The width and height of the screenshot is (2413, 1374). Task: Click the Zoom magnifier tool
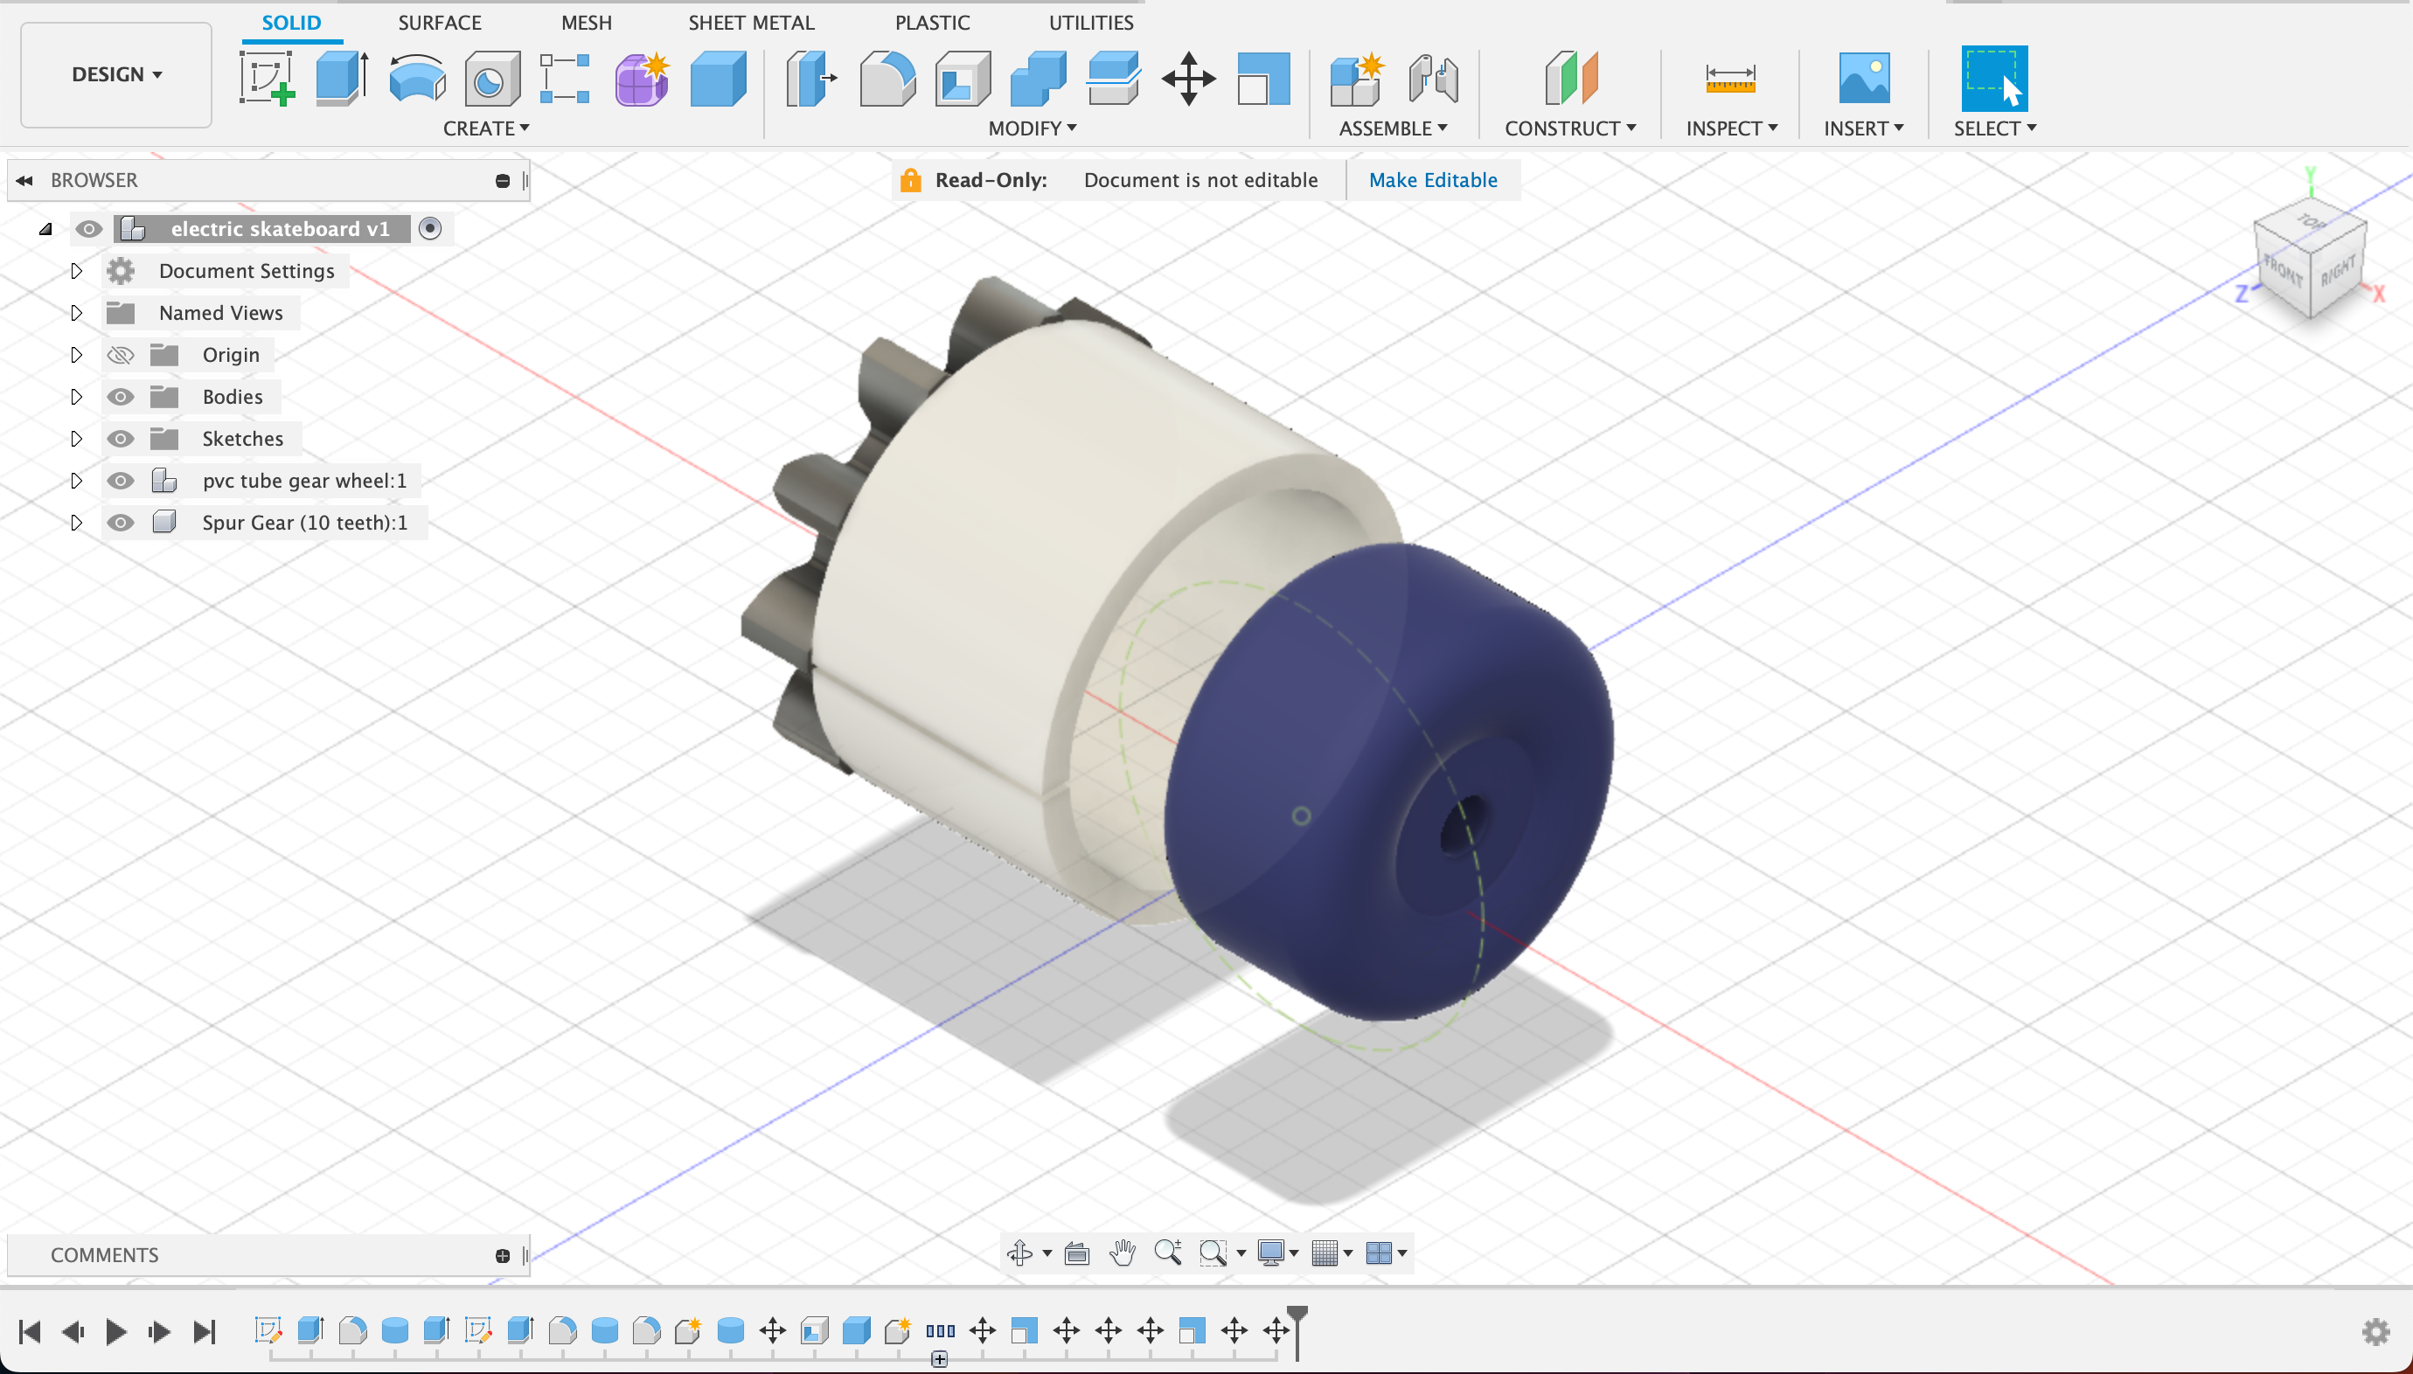tap(1168, 1253)
